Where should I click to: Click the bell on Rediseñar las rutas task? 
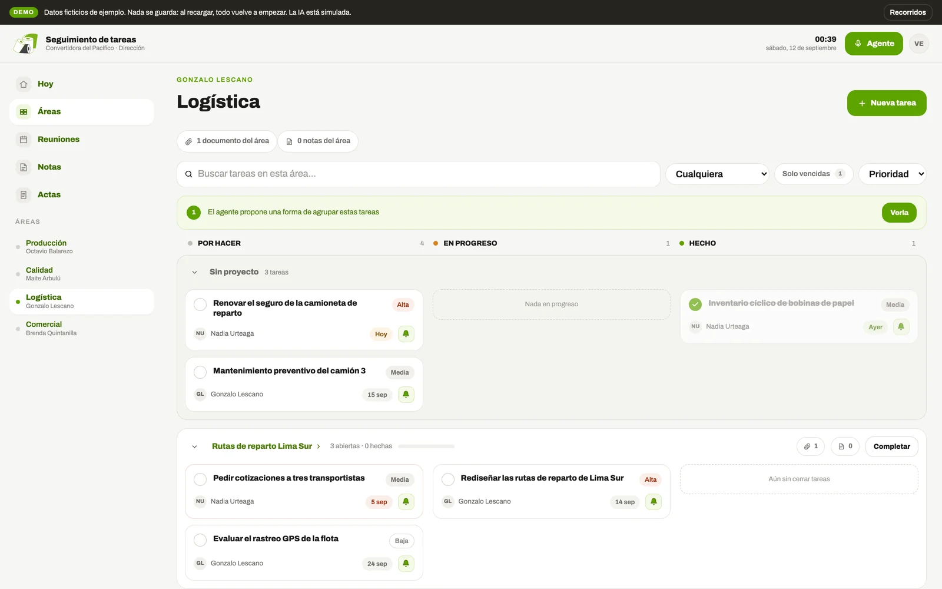(x=654, y=502)
